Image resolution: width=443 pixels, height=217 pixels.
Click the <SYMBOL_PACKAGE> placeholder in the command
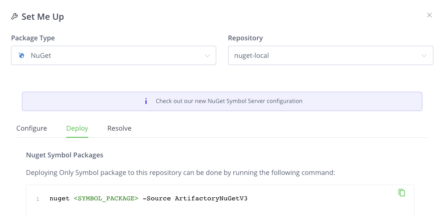106,199
